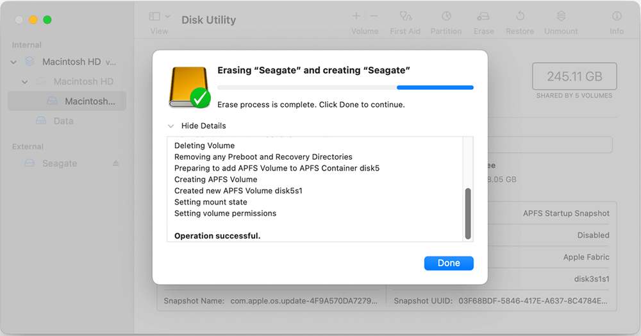The image size is (641, 336).
Task: Click the Restore toolbar icon
Action: click(520, 17)
